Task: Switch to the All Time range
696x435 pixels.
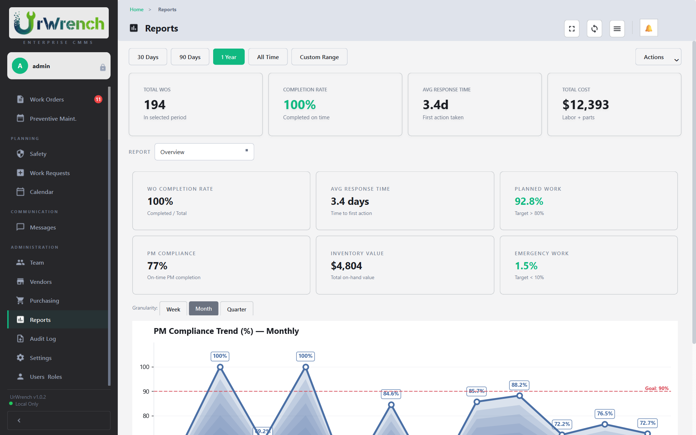Action: 268,57
